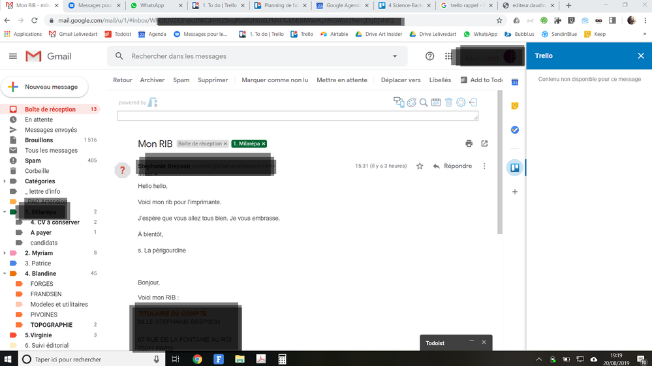Click the Nouveau message compose button
Screen dimensions: 652x366
point(45,87)
